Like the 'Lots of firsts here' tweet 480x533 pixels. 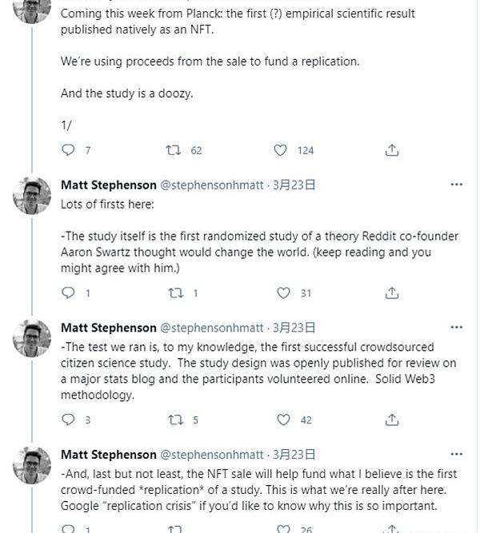click(283, 293)
